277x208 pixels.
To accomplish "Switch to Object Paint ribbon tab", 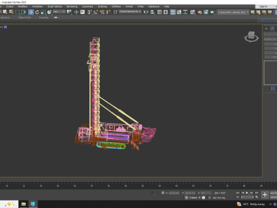I will (x=25, y=17).
